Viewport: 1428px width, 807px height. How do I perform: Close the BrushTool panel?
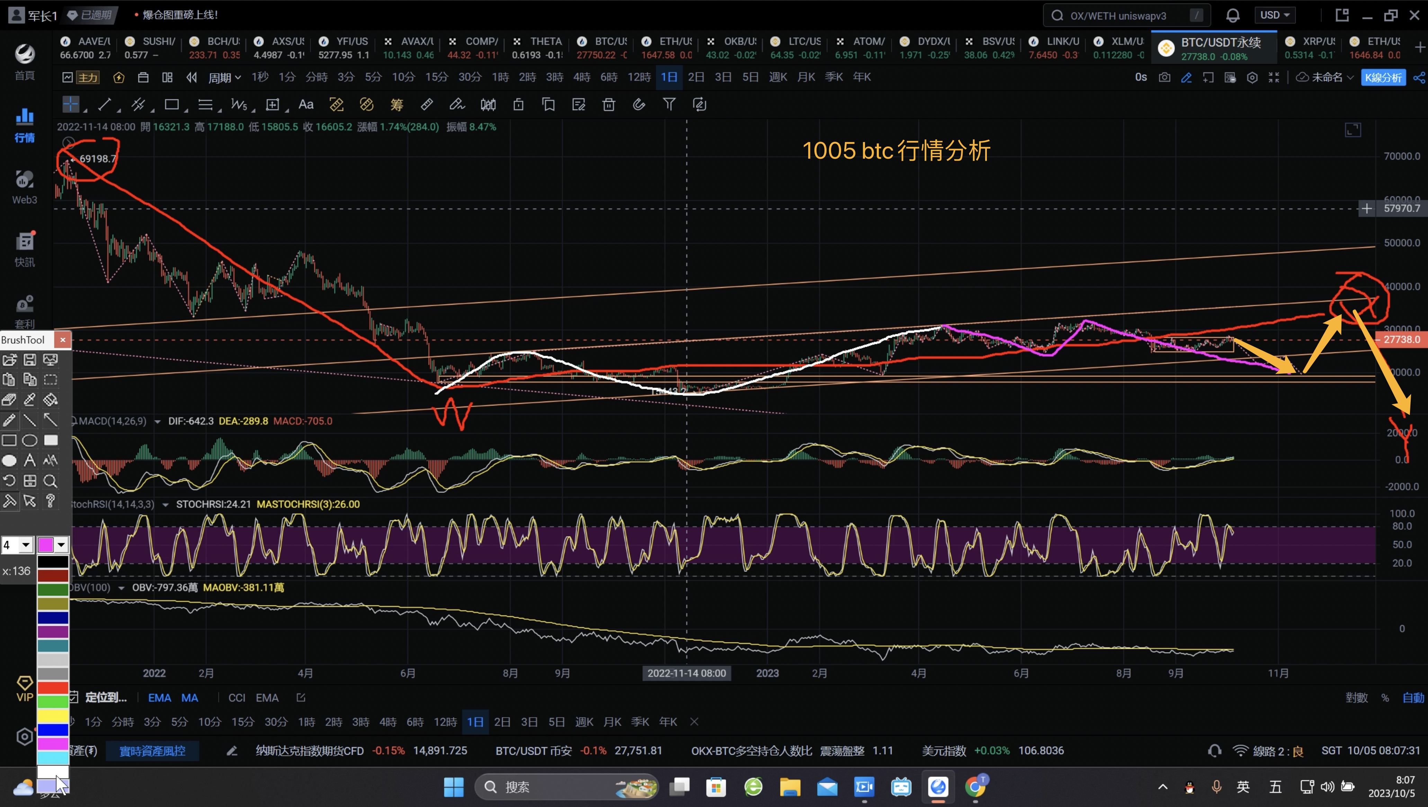click(63, 339)
